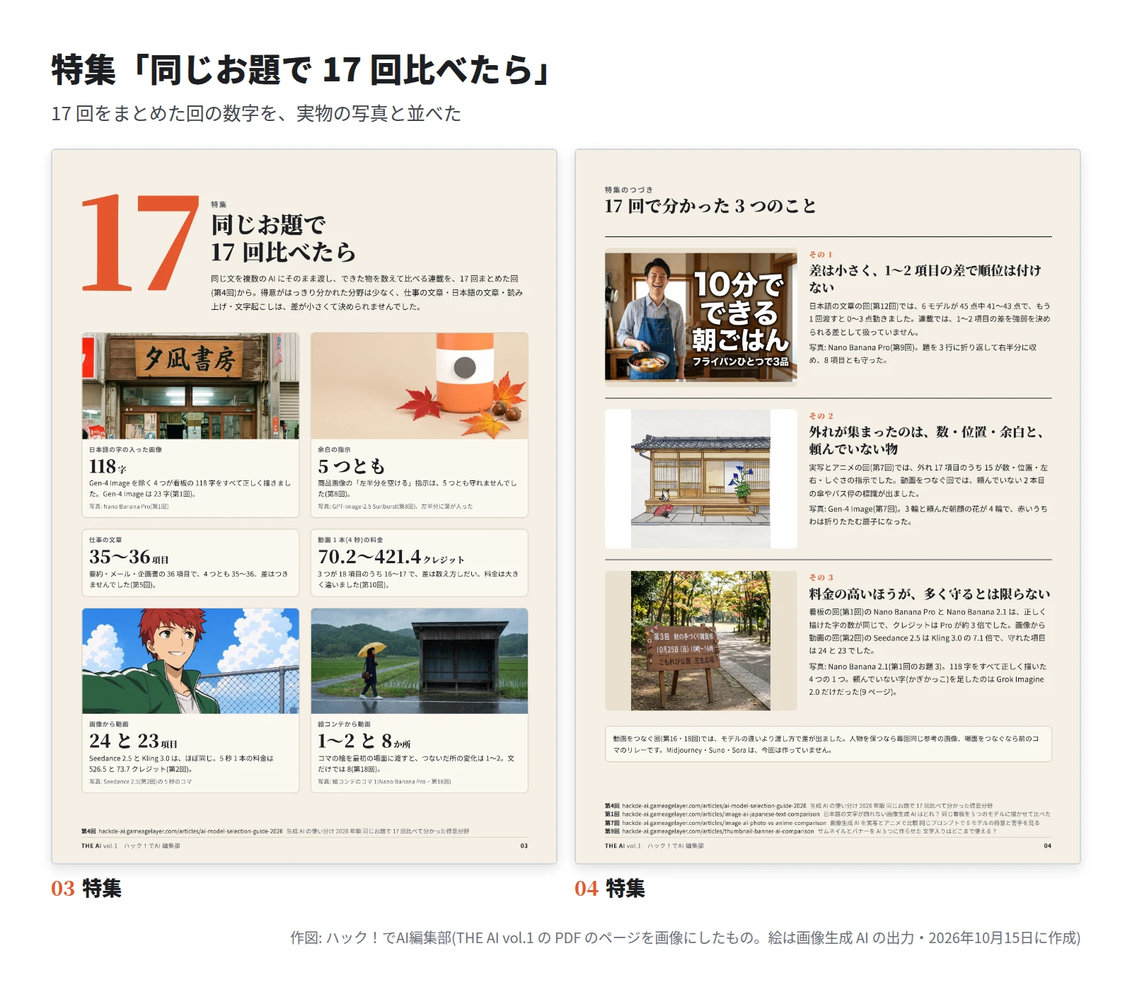Open the red-haired anime boy image

click(190, 661)
